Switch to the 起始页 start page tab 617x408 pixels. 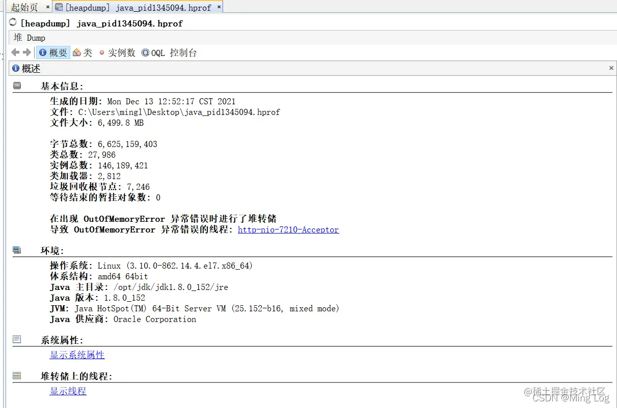click(24, 7)
